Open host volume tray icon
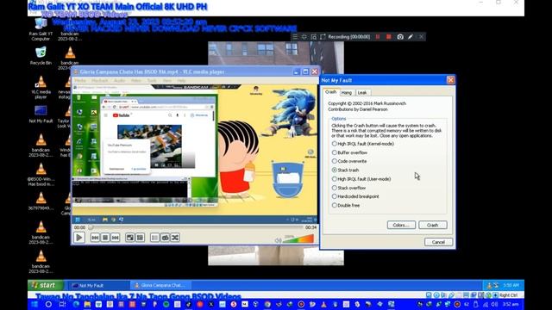 pos(494,304)
